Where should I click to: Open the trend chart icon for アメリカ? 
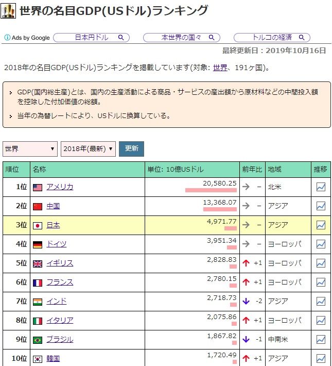click(x=321, y=187)
